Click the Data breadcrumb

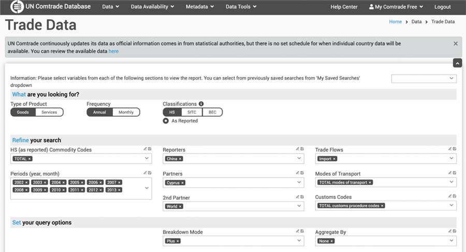click(x=416, y=22)
